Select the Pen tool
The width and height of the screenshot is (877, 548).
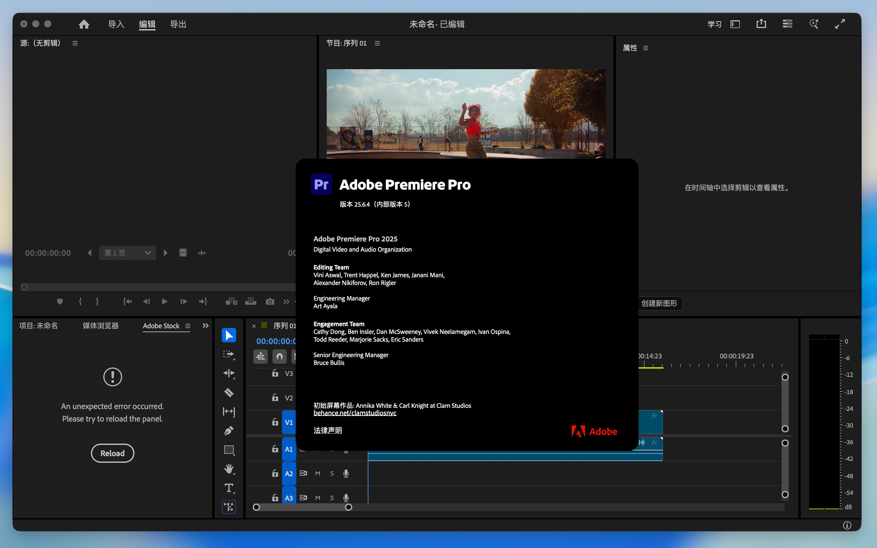pos(229,431)
